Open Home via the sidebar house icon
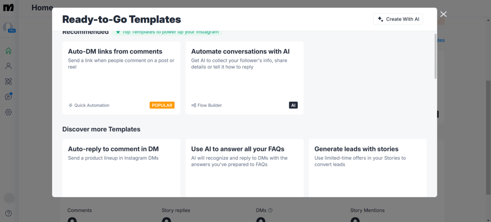Viewport: 491px width, 222px height. click(x=8, y=50)
